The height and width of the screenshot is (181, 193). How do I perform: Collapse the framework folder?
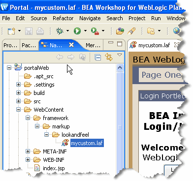(28, 118)
